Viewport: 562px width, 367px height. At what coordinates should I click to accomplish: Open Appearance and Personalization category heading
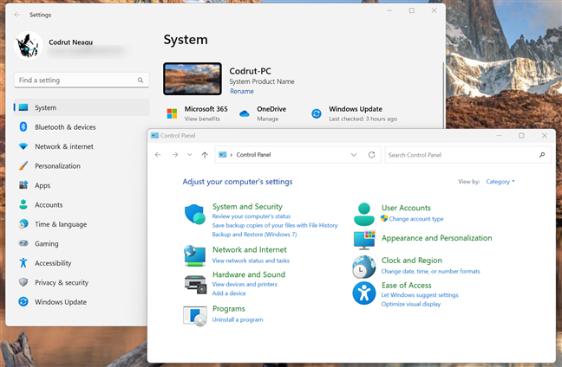click(x=436, y=238)
